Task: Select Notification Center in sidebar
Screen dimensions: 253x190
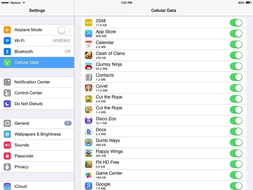Action: pyautogui.click(x=37, y=82)
